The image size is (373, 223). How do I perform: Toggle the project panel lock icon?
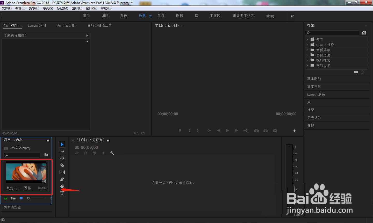click(5, 198)
